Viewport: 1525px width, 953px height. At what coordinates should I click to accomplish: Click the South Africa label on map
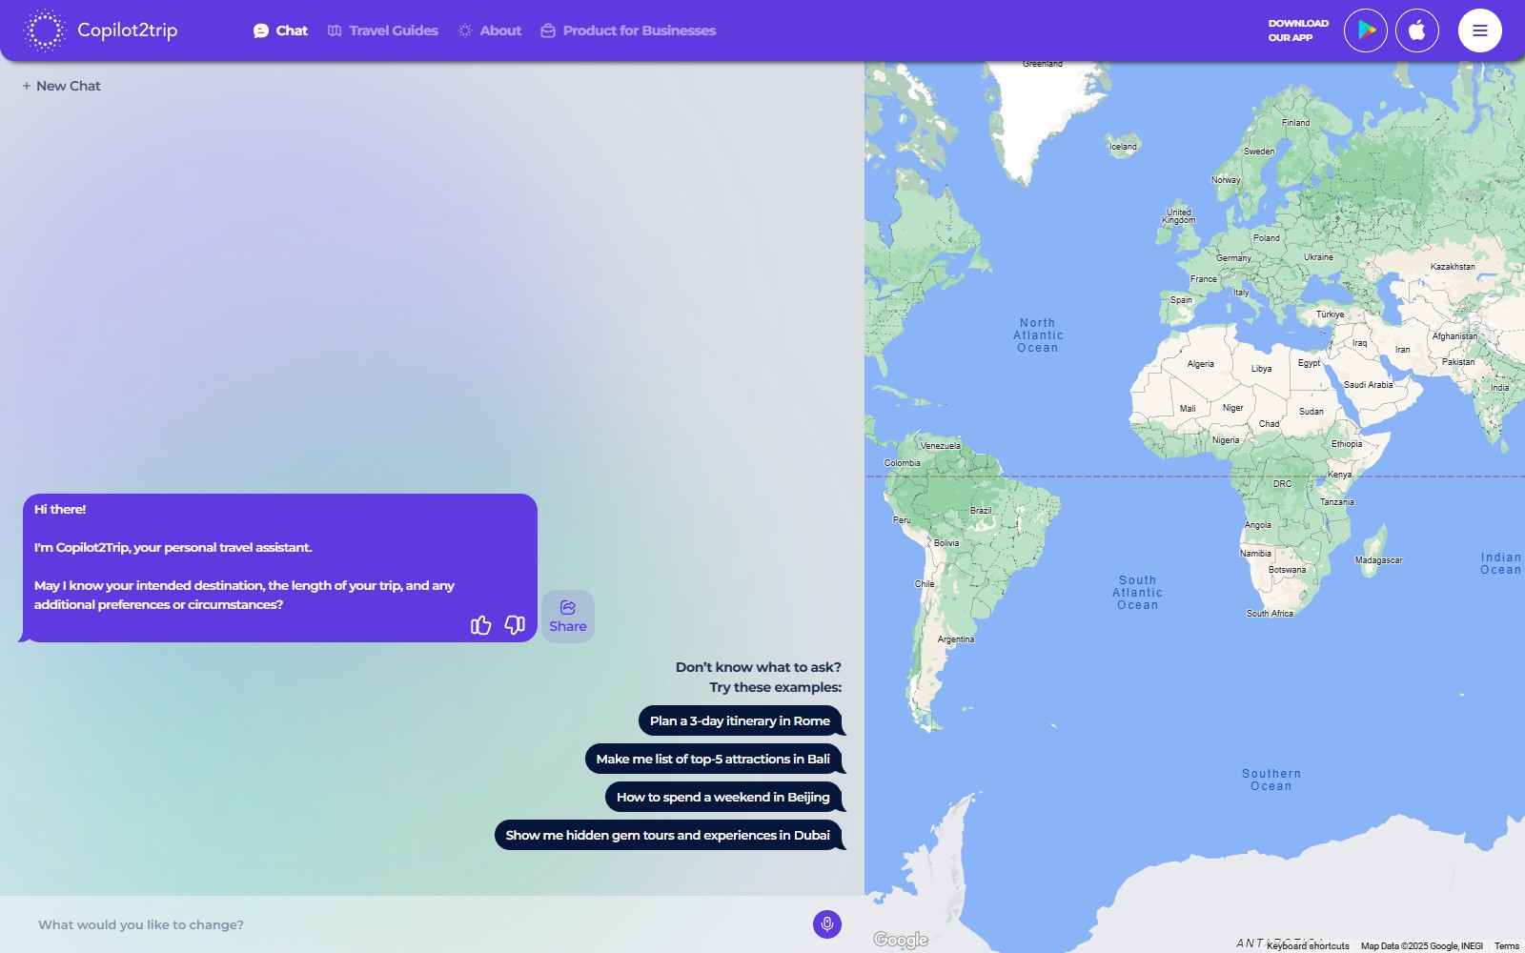point(1270,614)
